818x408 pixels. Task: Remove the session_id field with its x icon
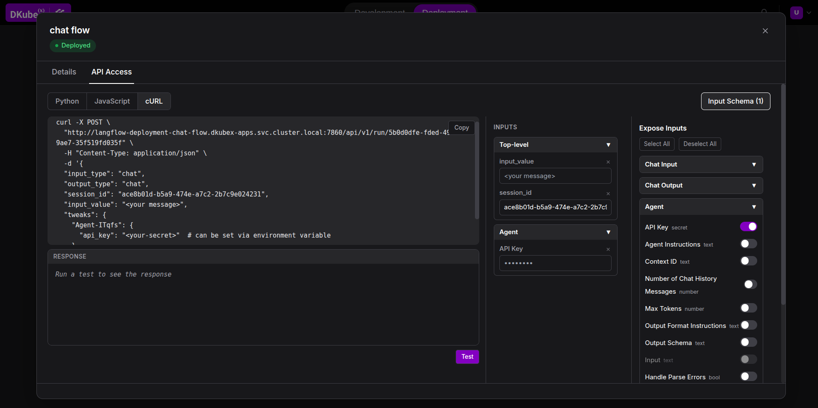(608, 194)
